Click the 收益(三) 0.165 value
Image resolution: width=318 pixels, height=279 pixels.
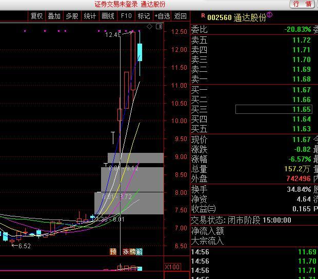302,209
